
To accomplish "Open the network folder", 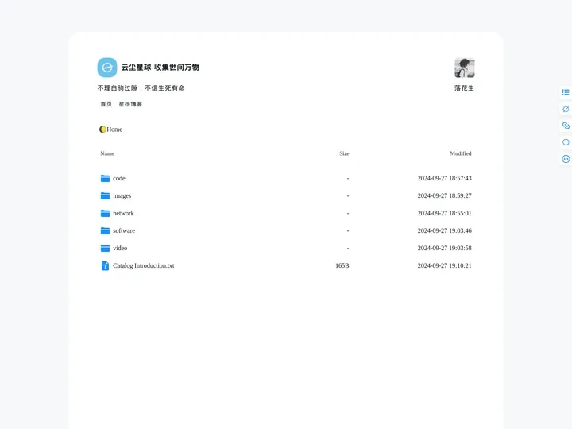I will (123, 213).
